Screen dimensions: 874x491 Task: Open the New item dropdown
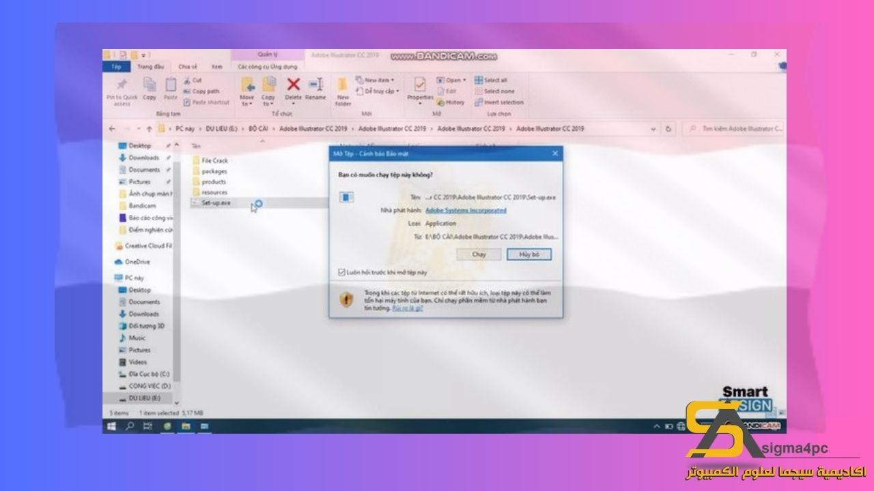pyautogui.click(x=375, y=80)
